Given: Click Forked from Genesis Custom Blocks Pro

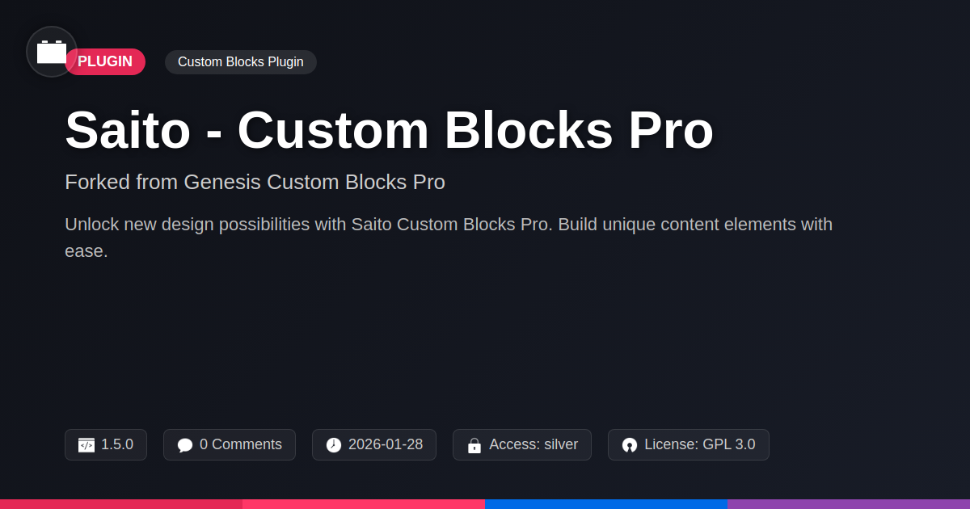Looking at the screenshot, I should pyautogui.click(x=255, y=182).
